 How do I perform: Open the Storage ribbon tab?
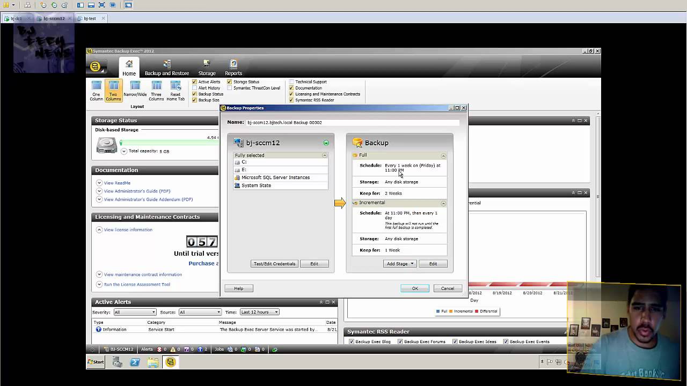tap(207, 68)
